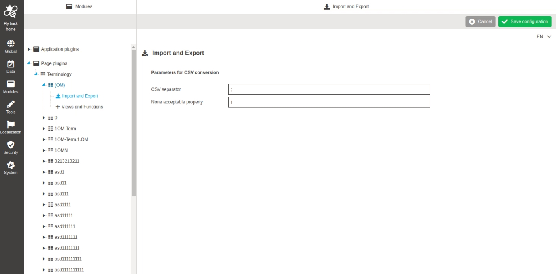Click the Fly back home bee icon
556x274 pixels.
click(11, 12)
